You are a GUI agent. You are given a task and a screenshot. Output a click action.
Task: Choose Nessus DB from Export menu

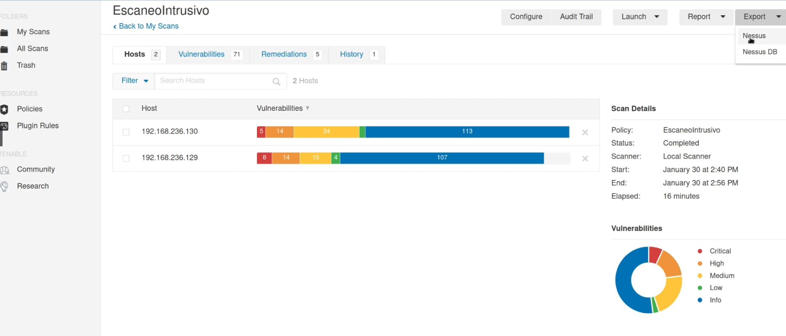tap(759, 52)
